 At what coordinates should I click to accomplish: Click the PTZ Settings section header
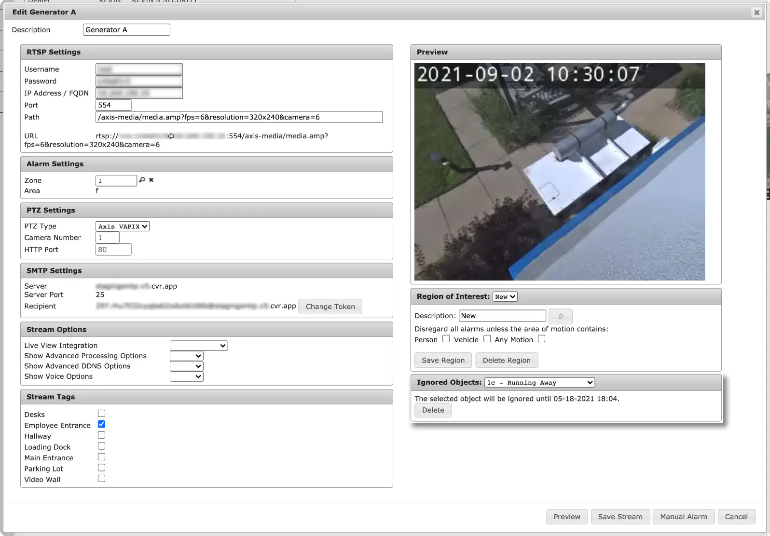tap(206, 210)
